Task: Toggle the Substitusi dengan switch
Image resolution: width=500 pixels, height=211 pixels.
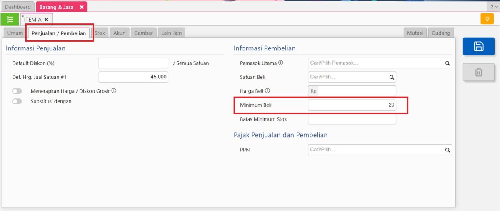Action: 17,101
